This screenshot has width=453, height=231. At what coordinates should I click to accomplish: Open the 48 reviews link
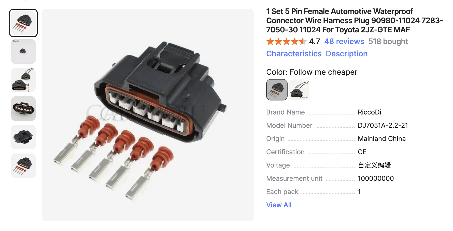344,41
